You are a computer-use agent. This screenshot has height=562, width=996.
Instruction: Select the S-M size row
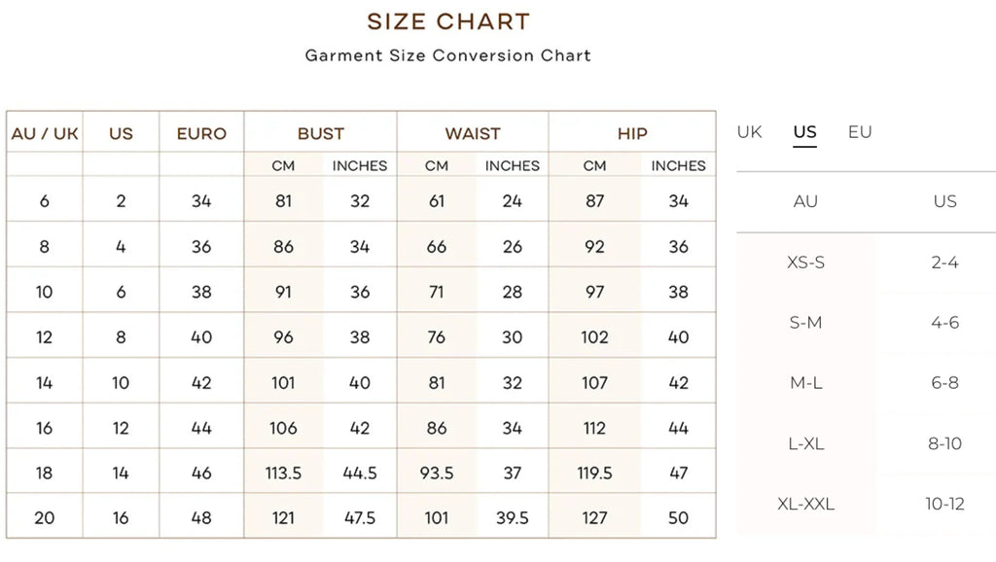(805, 323)
